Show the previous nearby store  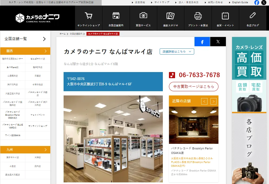pos(204,101)
